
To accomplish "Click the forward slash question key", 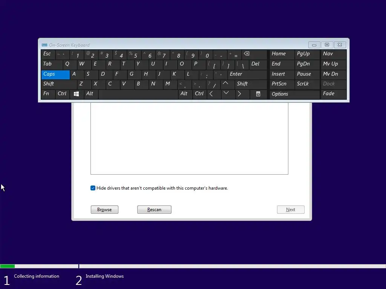I will click(213, 84).
